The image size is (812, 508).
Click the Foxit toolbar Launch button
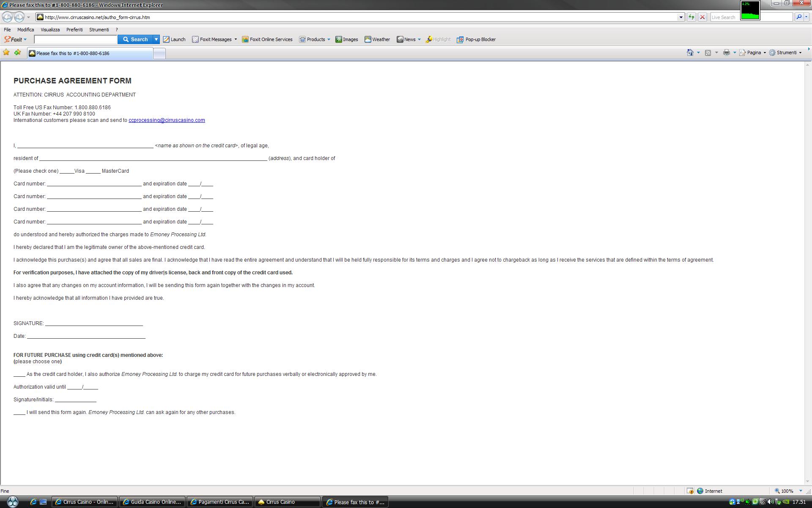click(174, 39)
